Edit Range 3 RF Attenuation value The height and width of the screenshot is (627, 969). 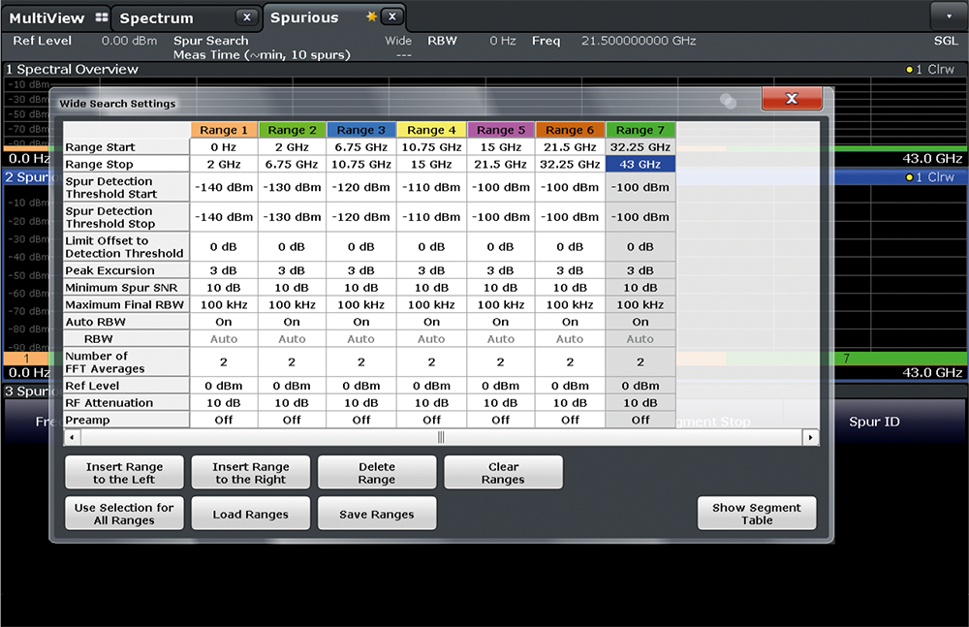361,402
